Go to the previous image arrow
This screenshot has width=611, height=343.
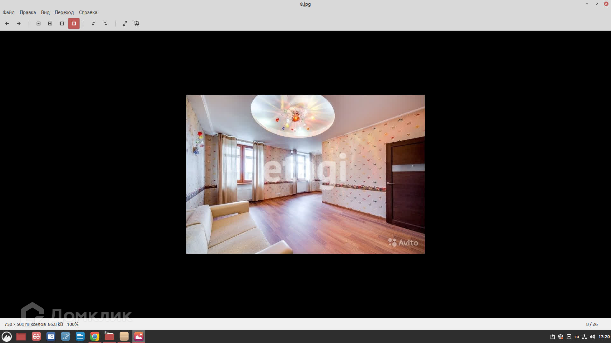7,24
